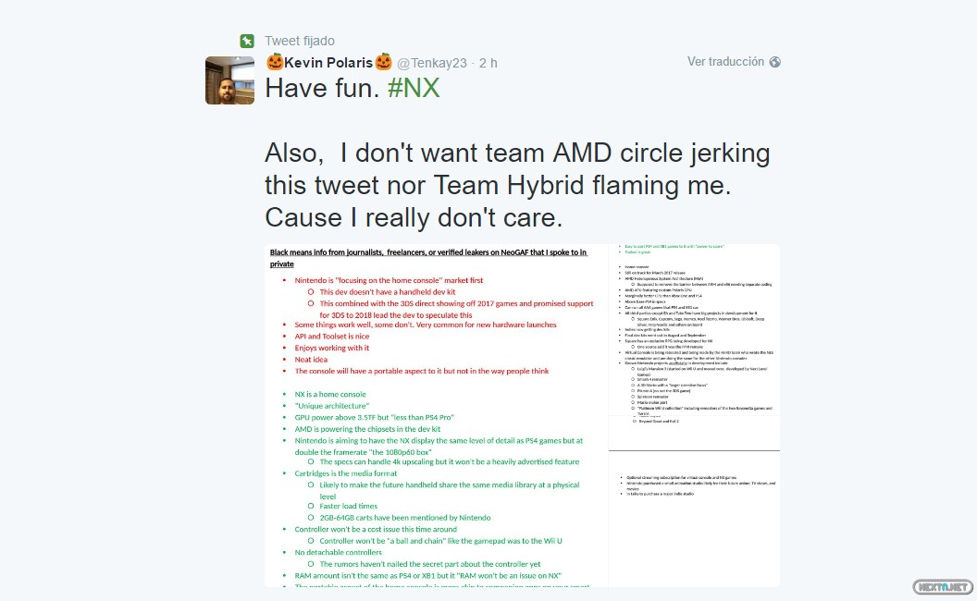Open the large left notes image
977x601 pixels.
tap(436, 416)
